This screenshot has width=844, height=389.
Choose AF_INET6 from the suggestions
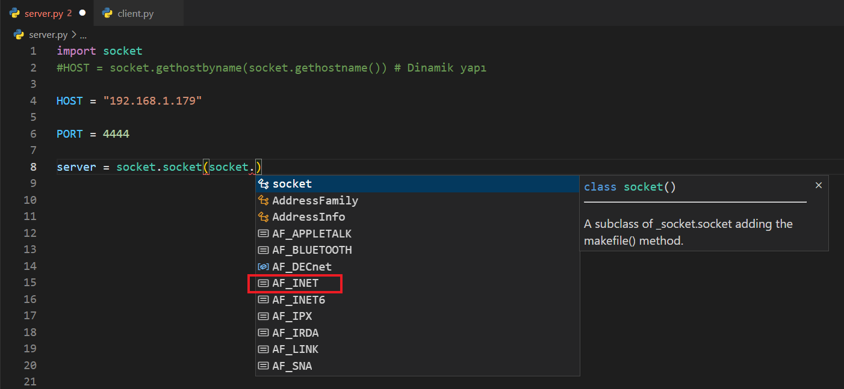click(299, 299)
